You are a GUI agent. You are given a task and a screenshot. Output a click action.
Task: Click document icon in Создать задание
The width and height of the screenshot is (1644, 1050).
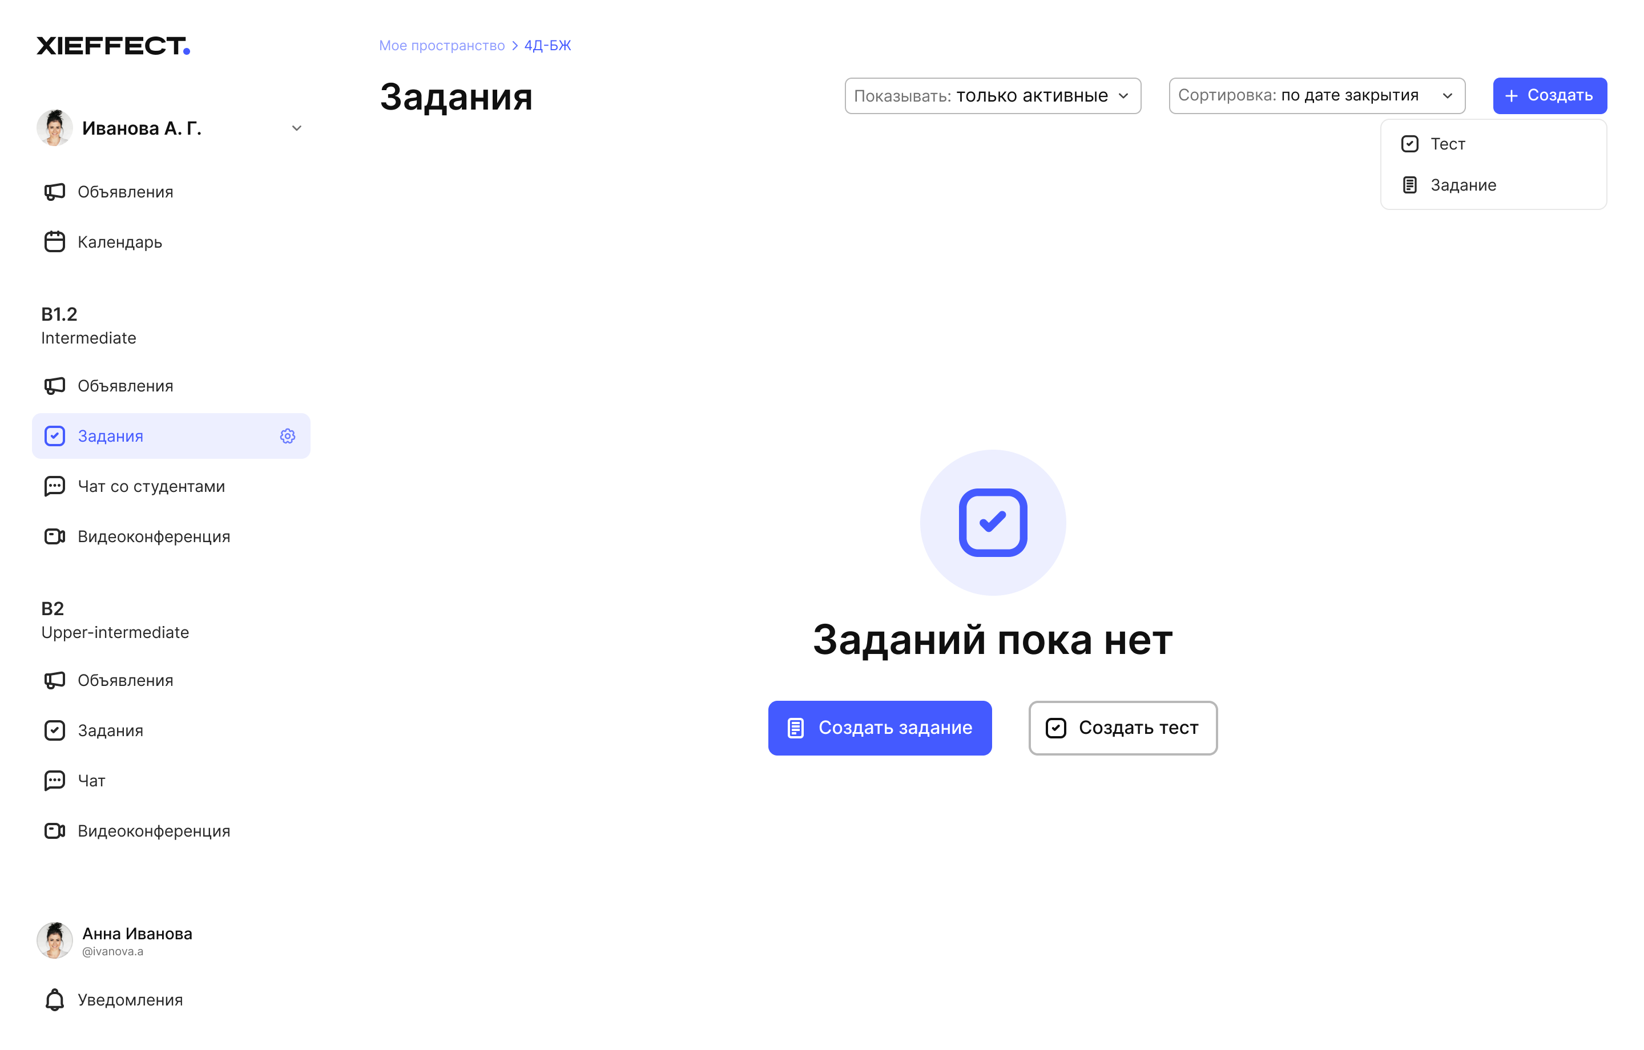pyautogui.click(x=795, y=728)
